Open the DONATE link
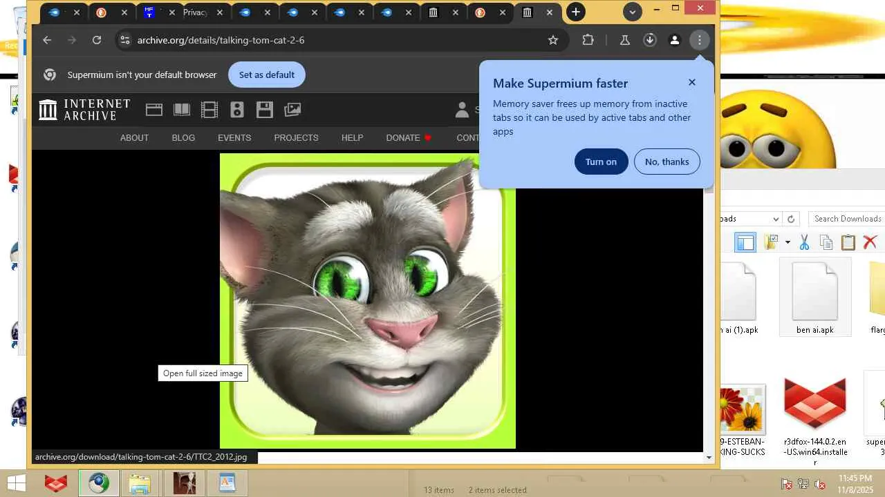This screenshot has height=497, width=885. click(x=409, y=137)
